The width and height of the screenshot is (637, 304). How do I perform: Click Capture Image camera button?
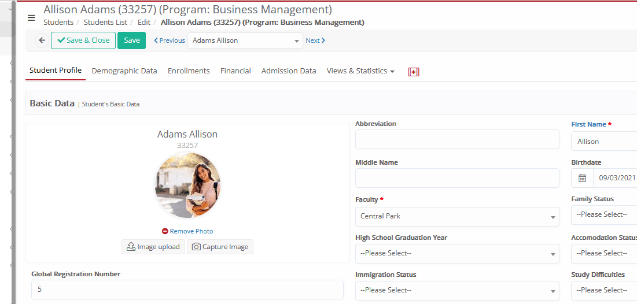tap(220, 247)
